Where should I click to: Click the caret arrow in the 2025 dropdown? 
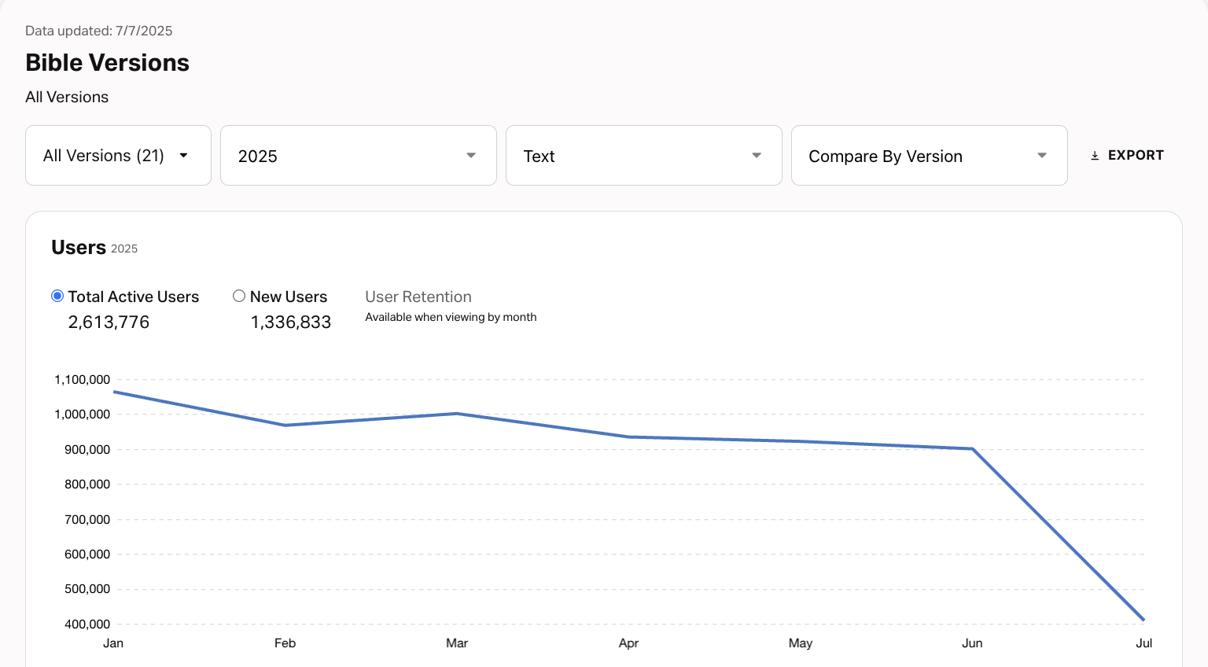(471, 156)
